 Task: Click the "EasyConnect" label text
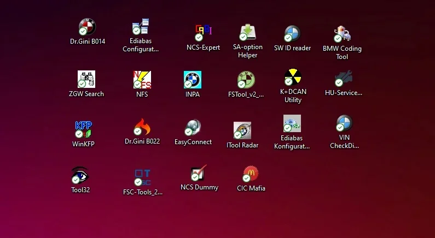tap(193, 142)
